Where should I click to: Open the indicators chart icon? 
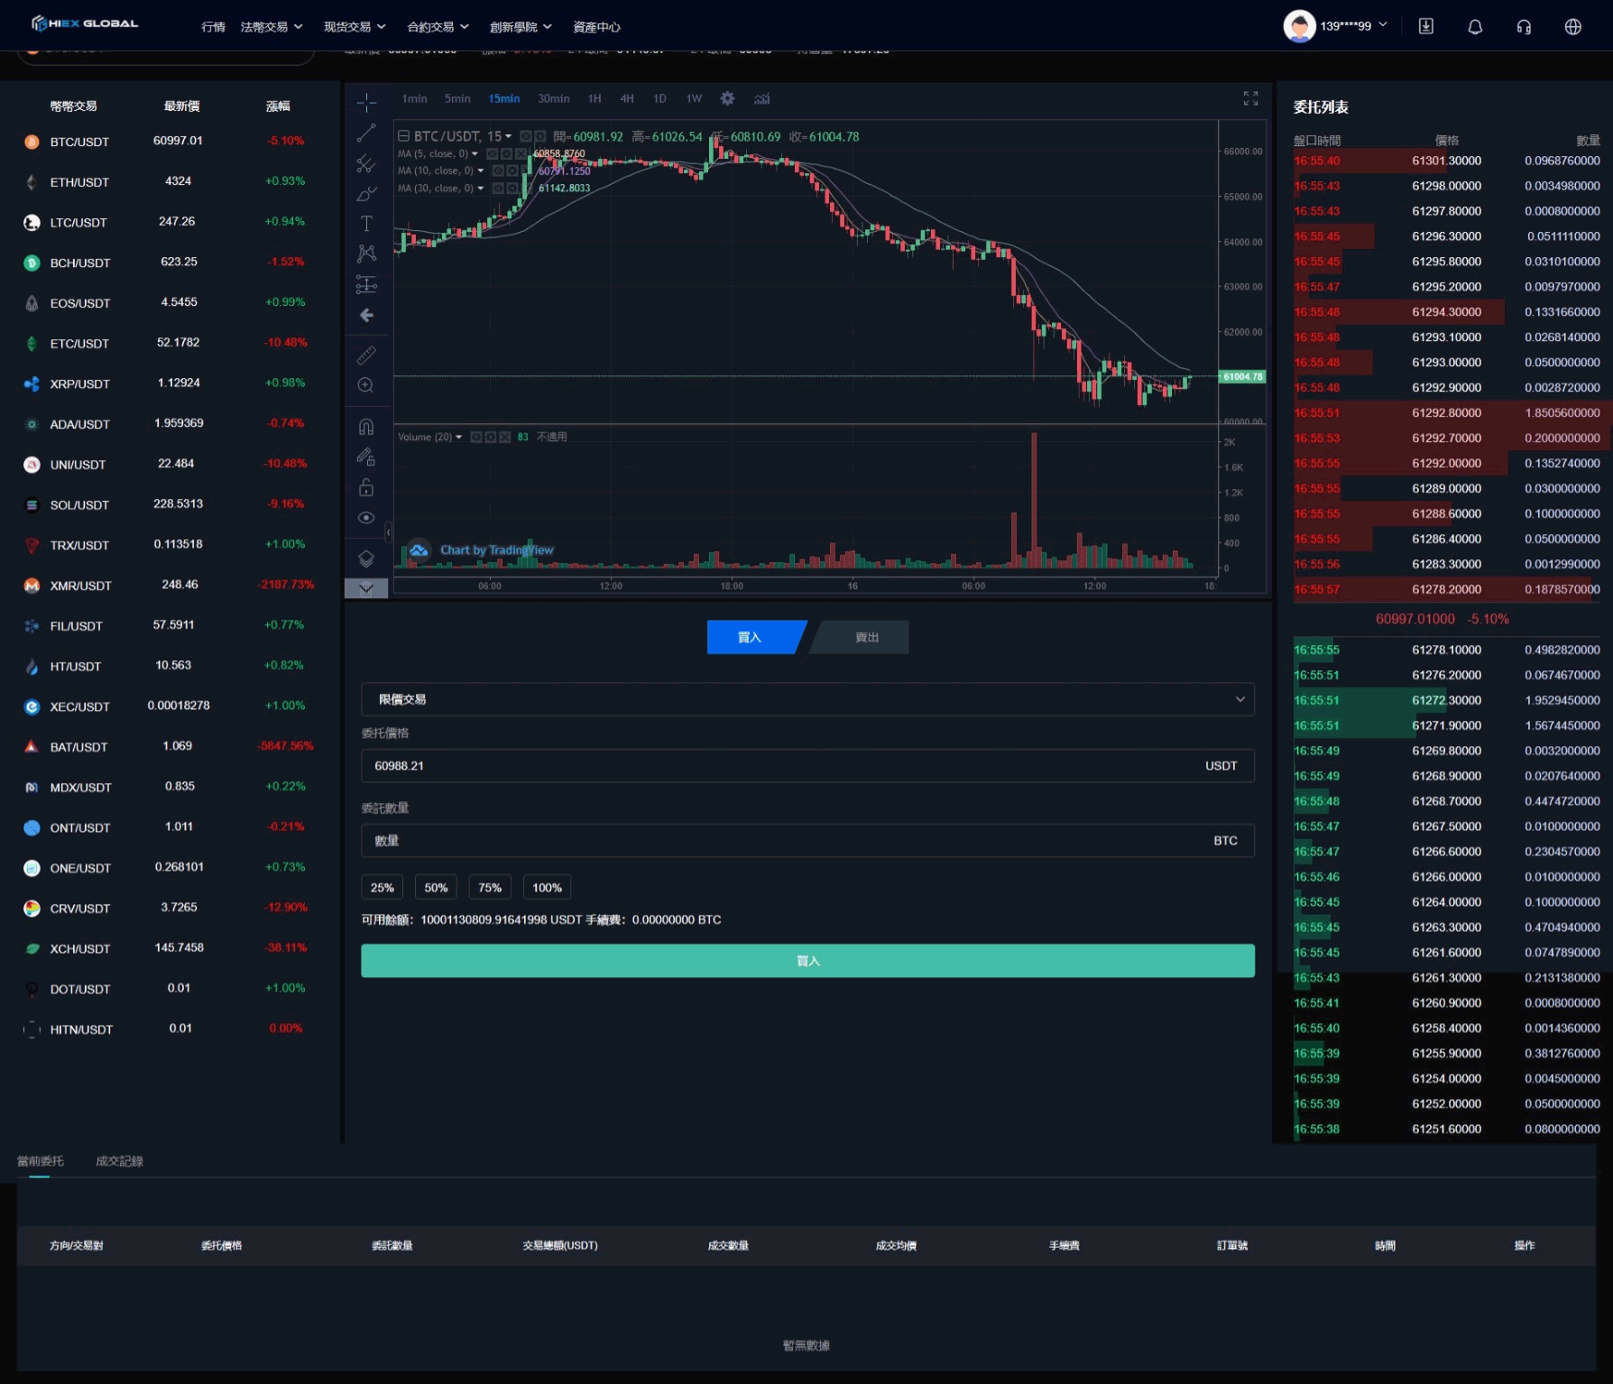pos(762,98)
